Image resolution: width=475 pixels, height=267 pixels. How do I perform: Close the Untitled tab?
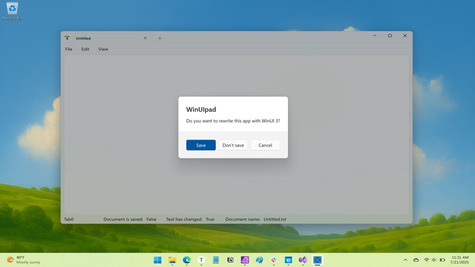click(145, 38)
